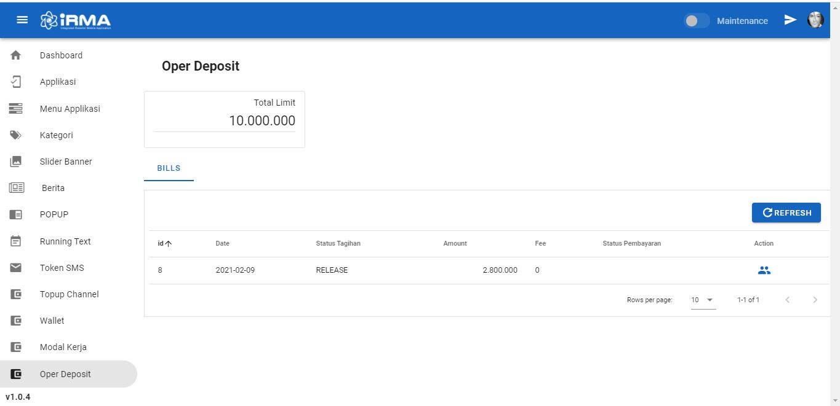Click the Slider Banner image icon

coord(16,162)
